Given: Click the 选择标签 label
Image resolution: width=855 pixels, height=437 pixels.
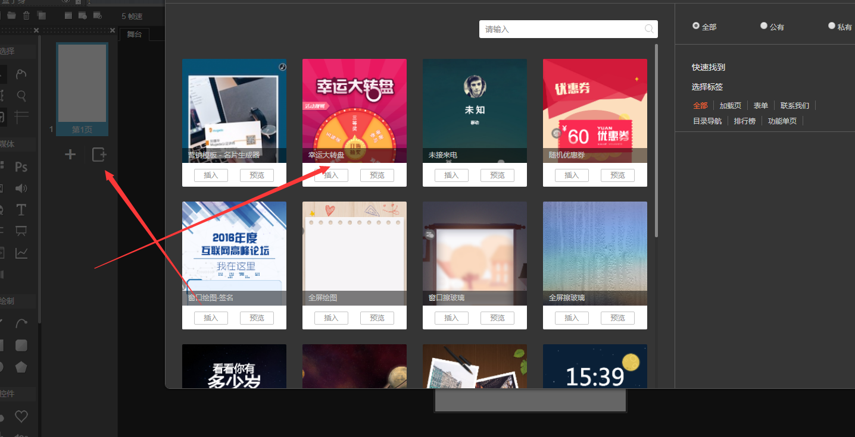Looking at the screenshot, I should [707, 87].
